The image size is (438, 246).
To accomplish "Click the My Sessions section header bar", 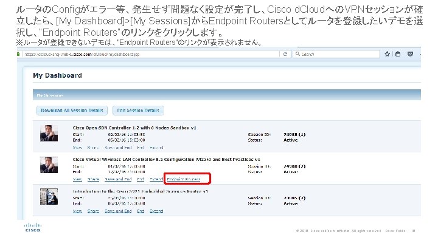I will coord(226,95).
